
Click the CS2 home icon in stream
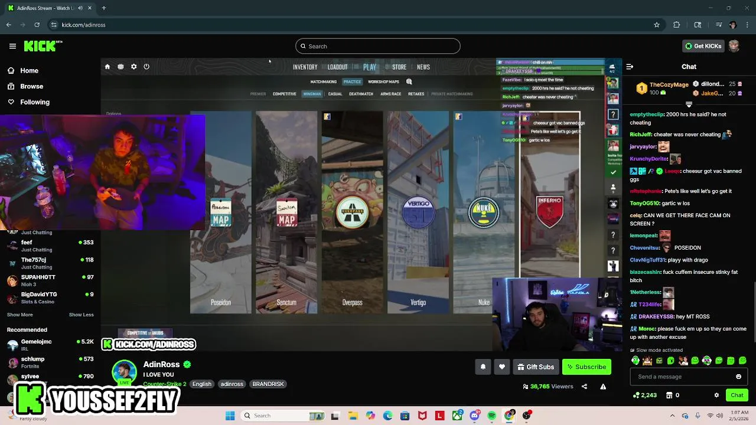(107, 67)
